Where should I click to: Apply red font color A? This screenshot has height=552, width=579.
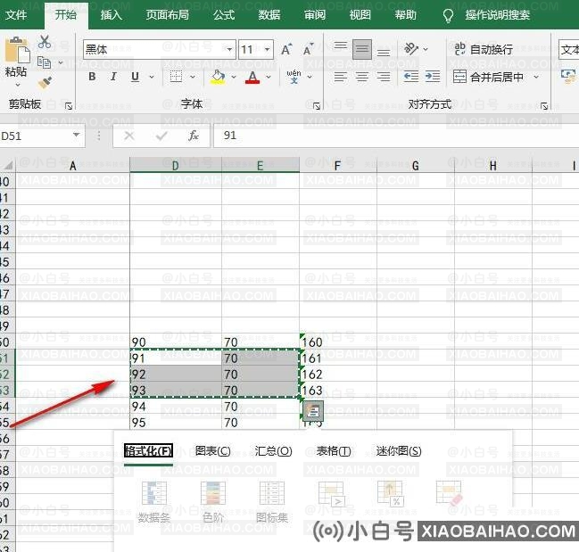(252, 77)
